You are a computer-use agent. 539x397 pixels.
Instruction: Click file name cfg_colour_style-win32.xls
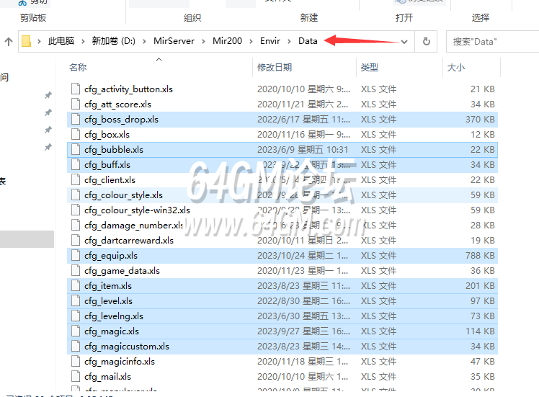137,210
